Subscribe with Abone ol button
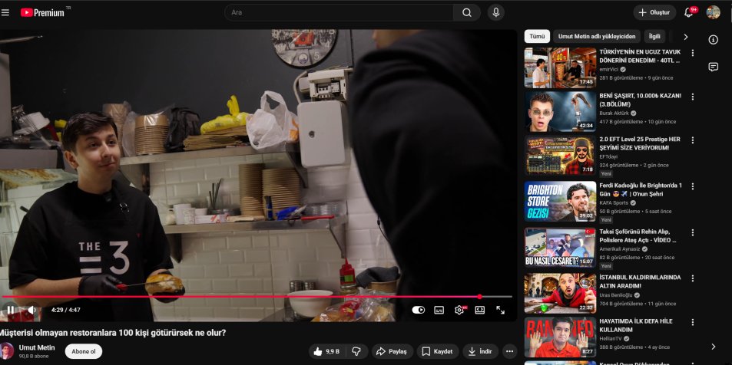Viewport: 732px width, 365px height. (84, 351)
